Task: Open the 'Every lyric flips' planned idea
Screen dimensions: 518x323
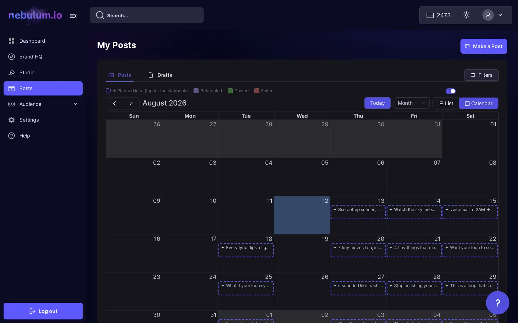Action: pyautogui.click(x=246, y=250)
